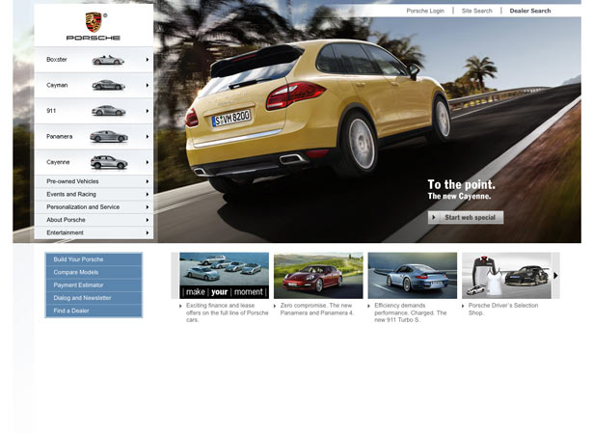Expand Pre-owned Vehicles submenu
Image resolution: width=593 pixels, height=433 pixels.
(94, 181)
